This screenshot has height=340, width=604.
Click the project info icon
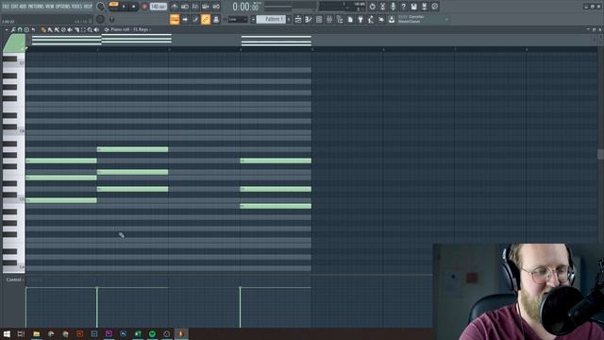click(x=434, y=7)
